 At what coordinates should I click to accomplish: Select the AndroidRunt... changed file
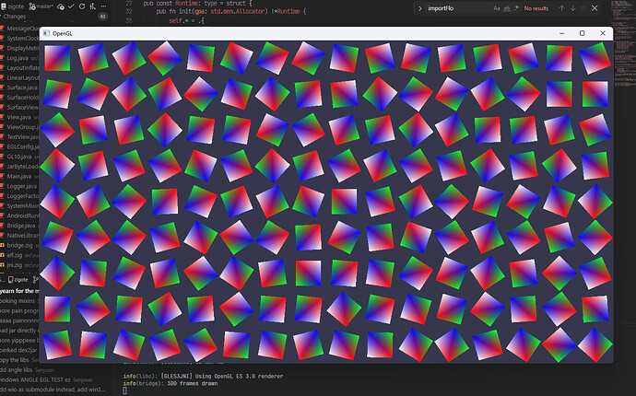19,215
